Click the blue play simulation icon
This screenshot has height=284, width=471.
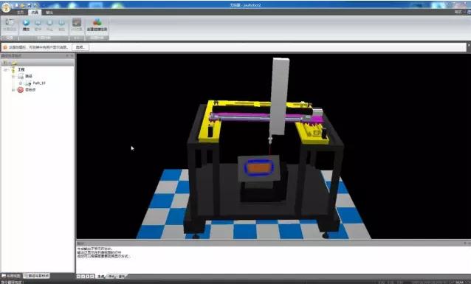point(26,23)
